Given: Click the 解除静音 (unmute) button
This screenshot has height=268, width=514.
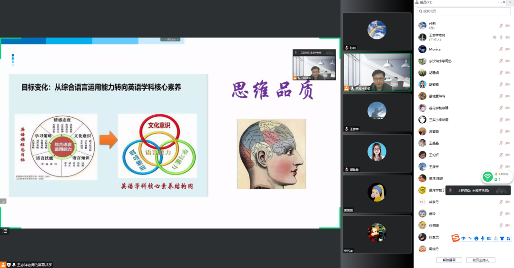Looking at the screenshot, I should [x=449, y=260].
